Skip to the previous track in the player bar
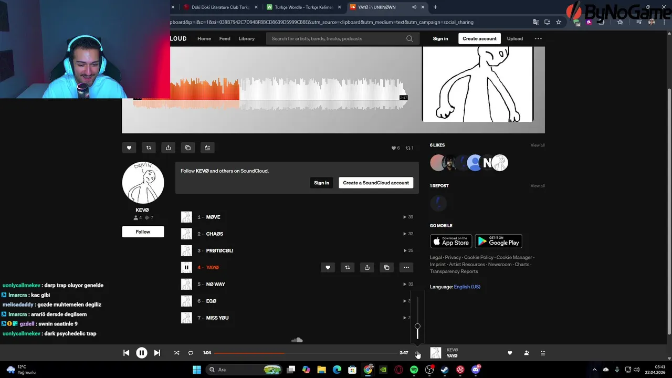 126,353
